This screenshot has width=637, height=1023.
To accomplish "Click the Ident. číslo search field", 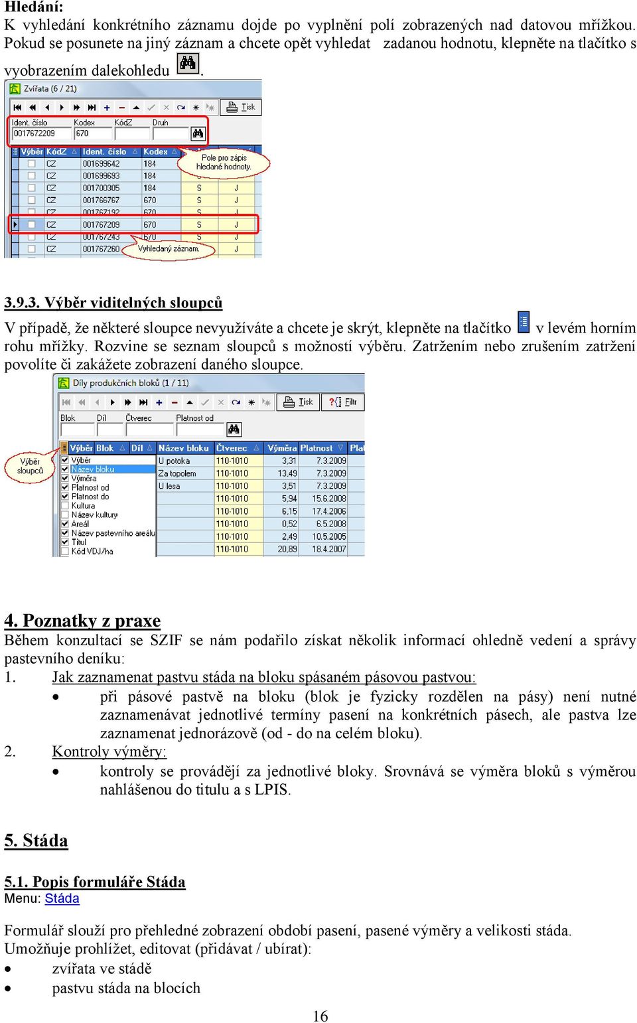I will coord(42,133).
